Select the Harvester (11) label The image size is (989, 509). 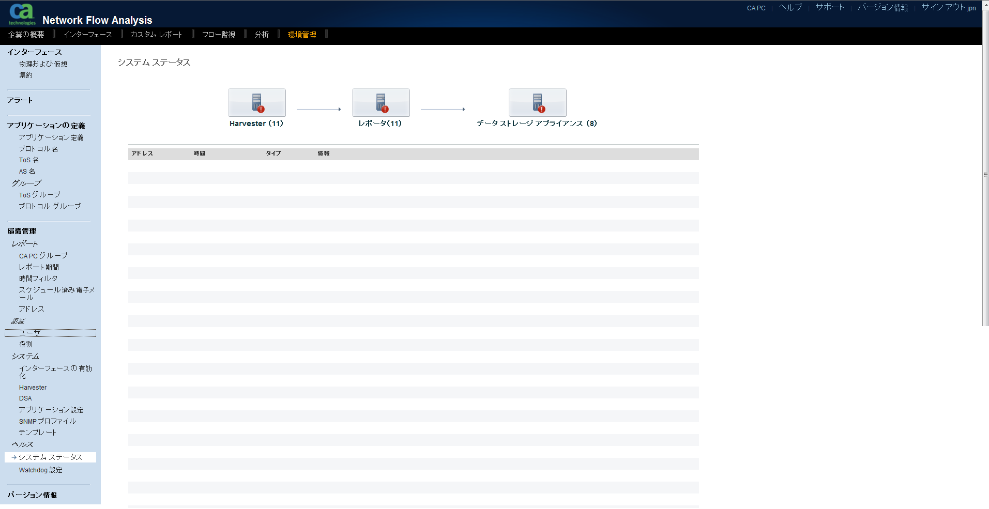[256, 124]
